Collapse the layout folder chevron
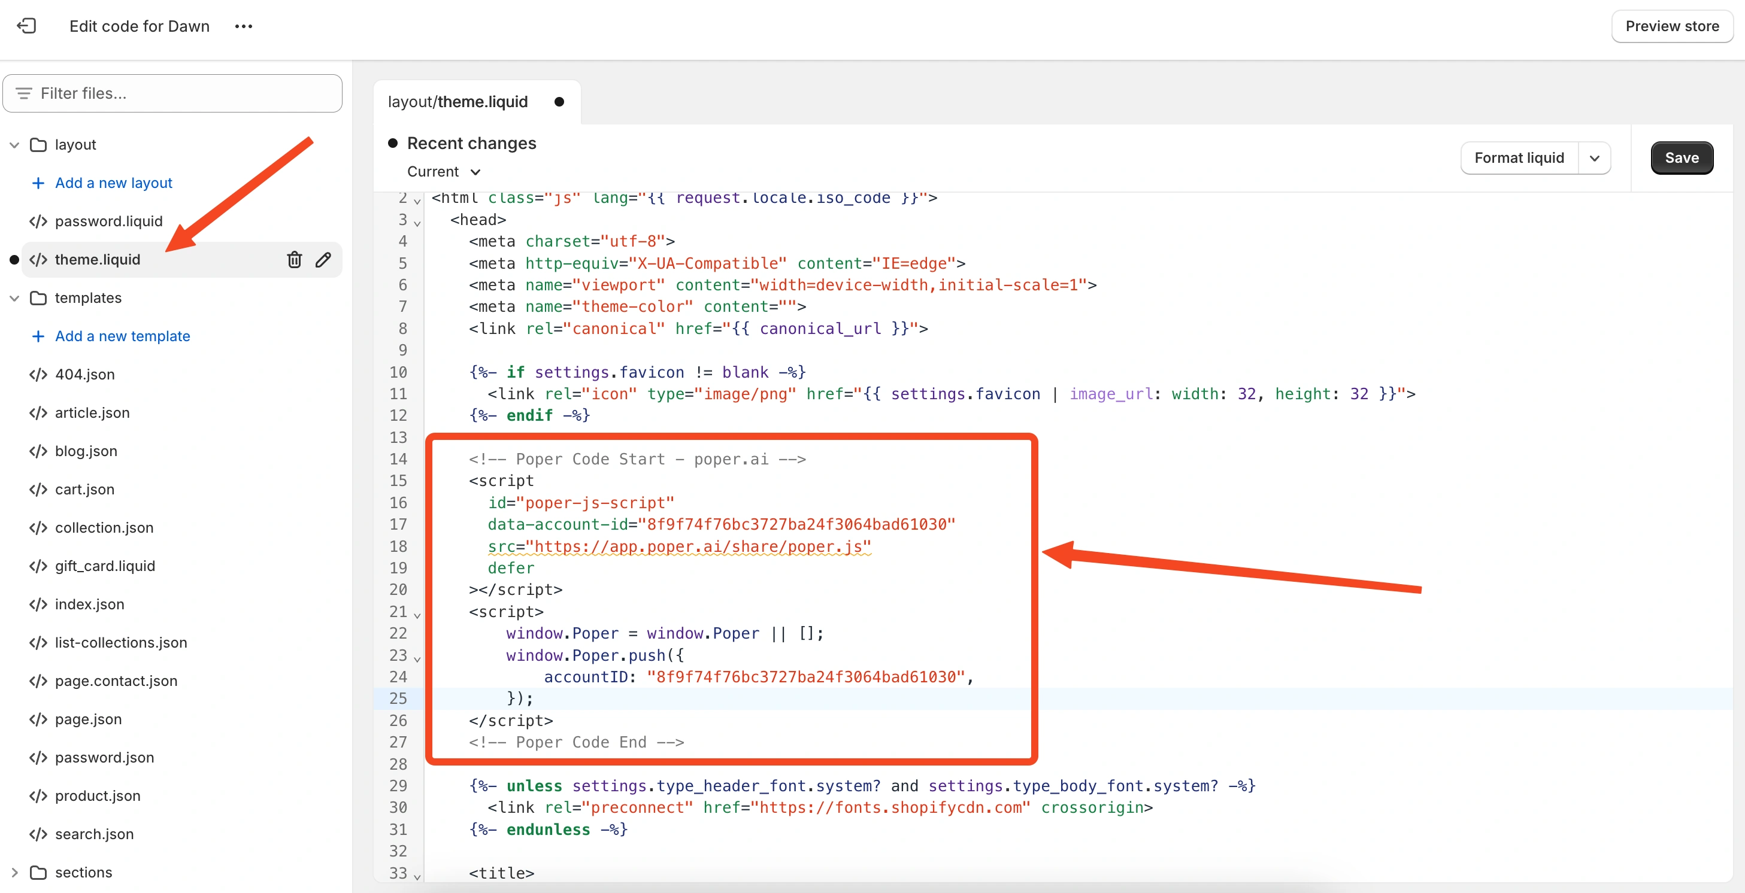This screenshot has height=893, width=1745. pyautogui.click(x=14, y=145)
